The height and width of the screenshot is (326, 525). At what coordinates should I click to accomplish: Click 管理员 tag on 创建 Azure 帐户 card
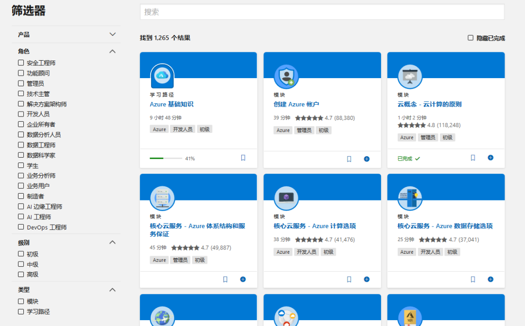pos(304,130)
